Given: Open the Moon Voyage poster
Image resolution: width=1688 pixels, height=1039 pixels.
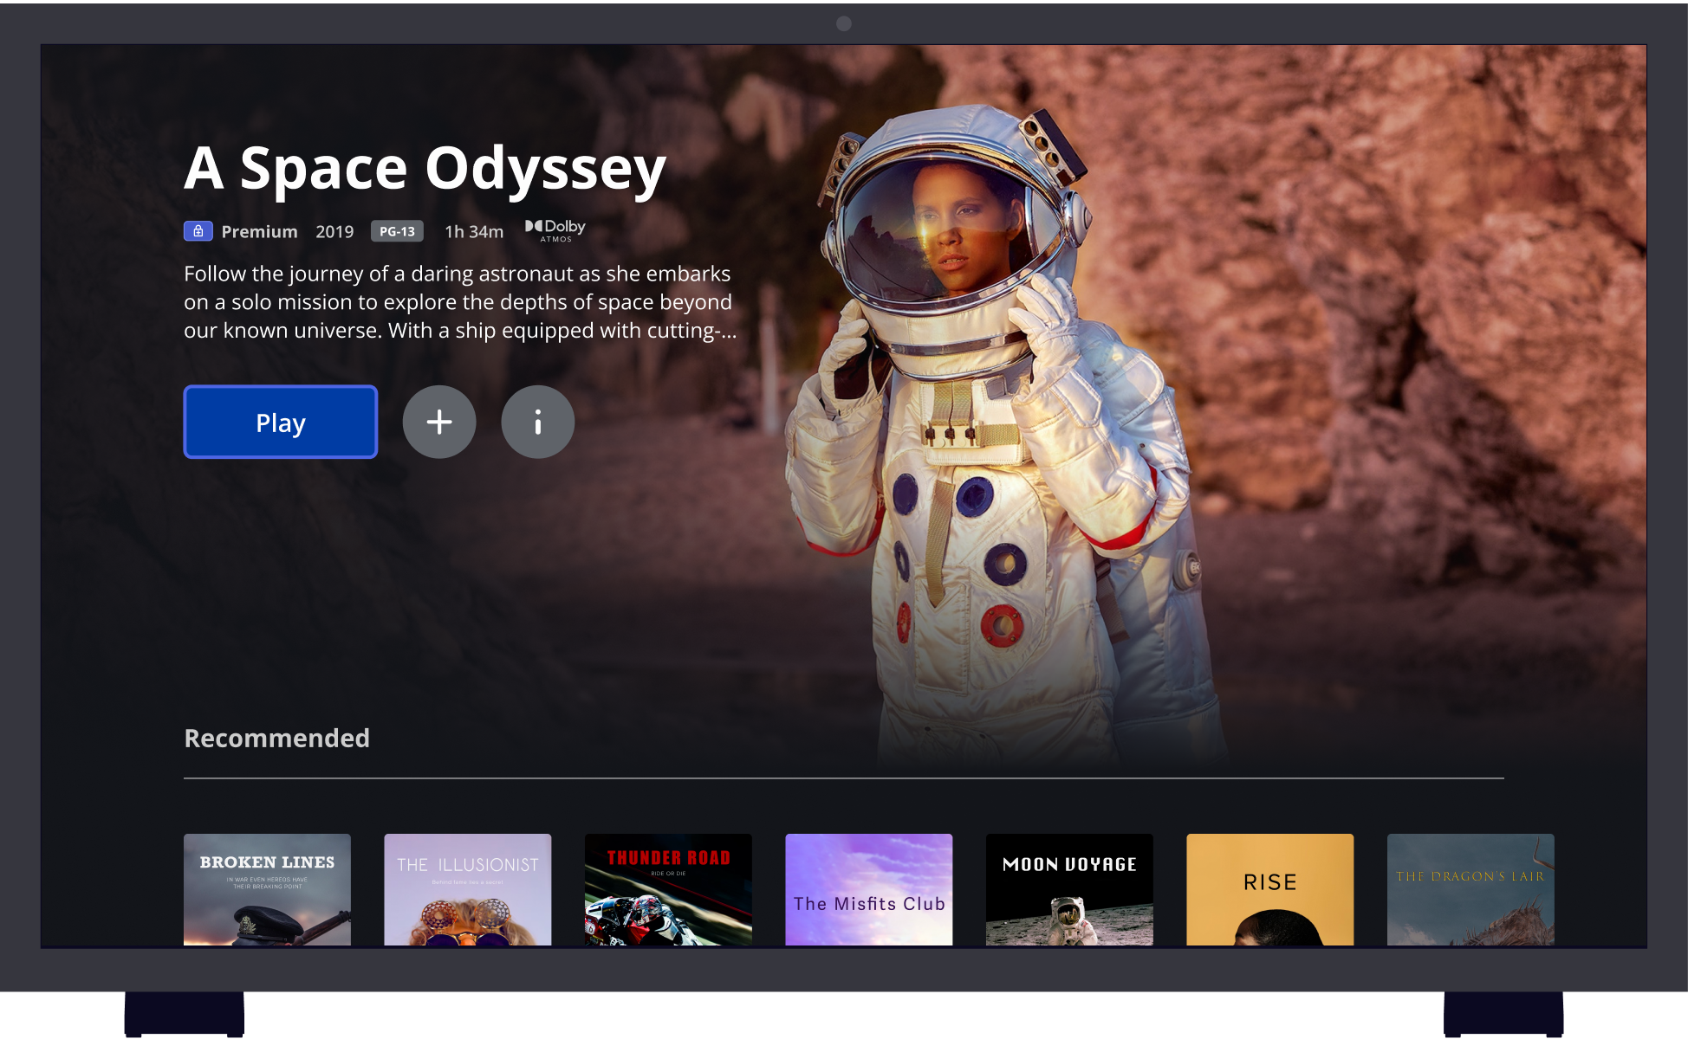Looking at the screenshot, I should coord(1069,889).
